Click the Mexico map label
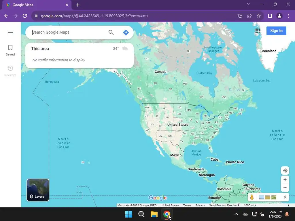Viewport: 295px width, 221px height. click(176, 155)
